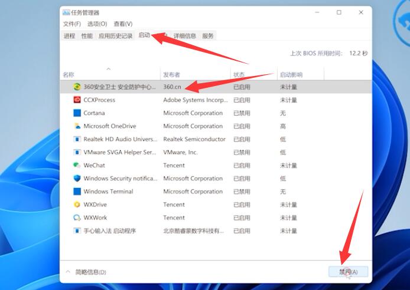Click the 手心输入法 program icon
This screenshot has width=410, height=290.
77,230
